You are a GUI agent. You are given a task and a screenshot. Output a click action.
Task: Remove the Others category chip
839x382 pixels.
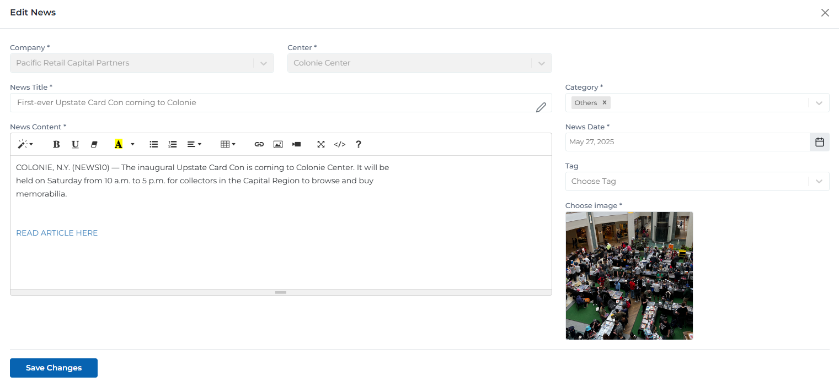(x=604, y=102)
